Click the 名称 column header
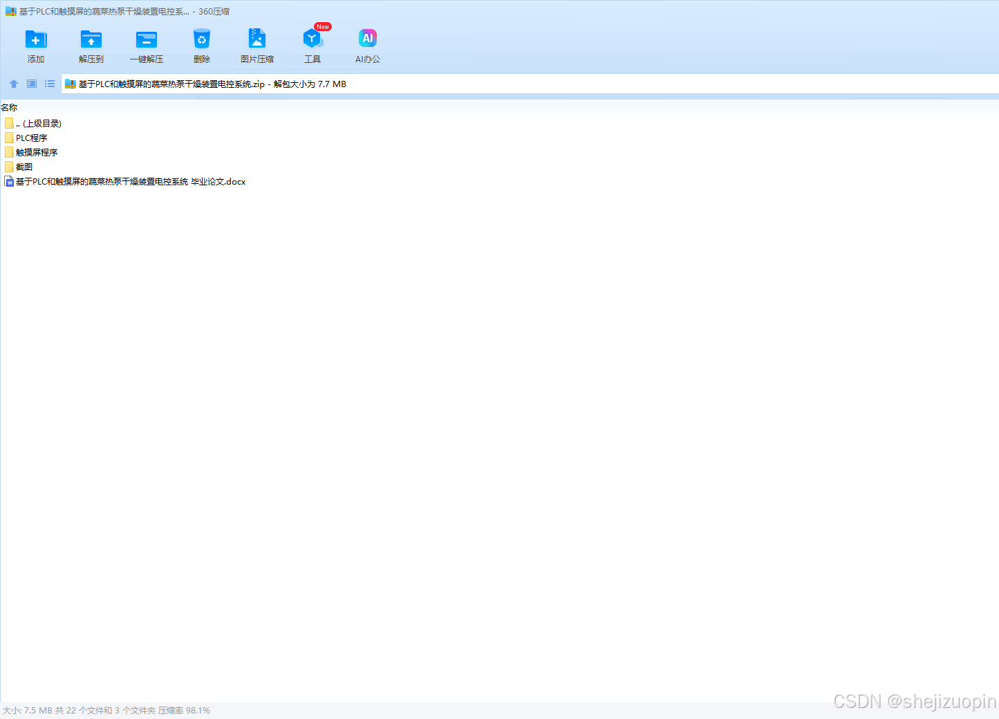 coord(9,108)
